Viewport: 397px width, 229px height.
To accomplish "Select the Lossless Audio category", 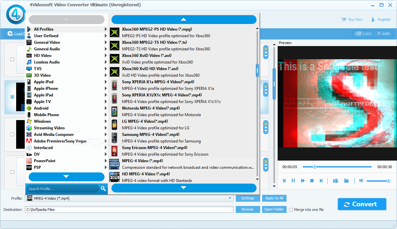I will (67, 62).
